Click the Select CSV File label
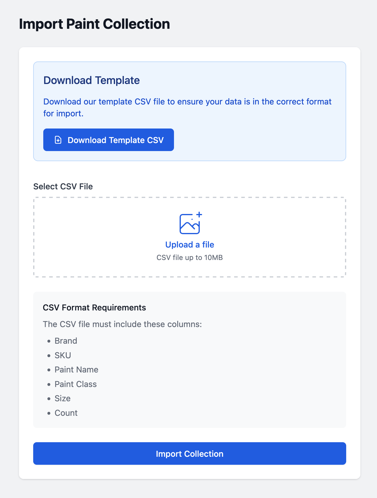 tap(63, 186)
